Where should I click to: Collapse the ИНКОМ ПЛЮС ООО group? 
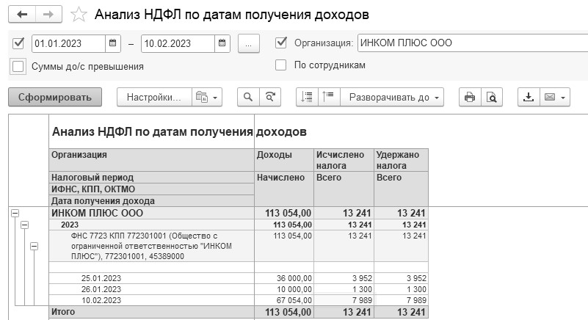click(x=15, y=213)
